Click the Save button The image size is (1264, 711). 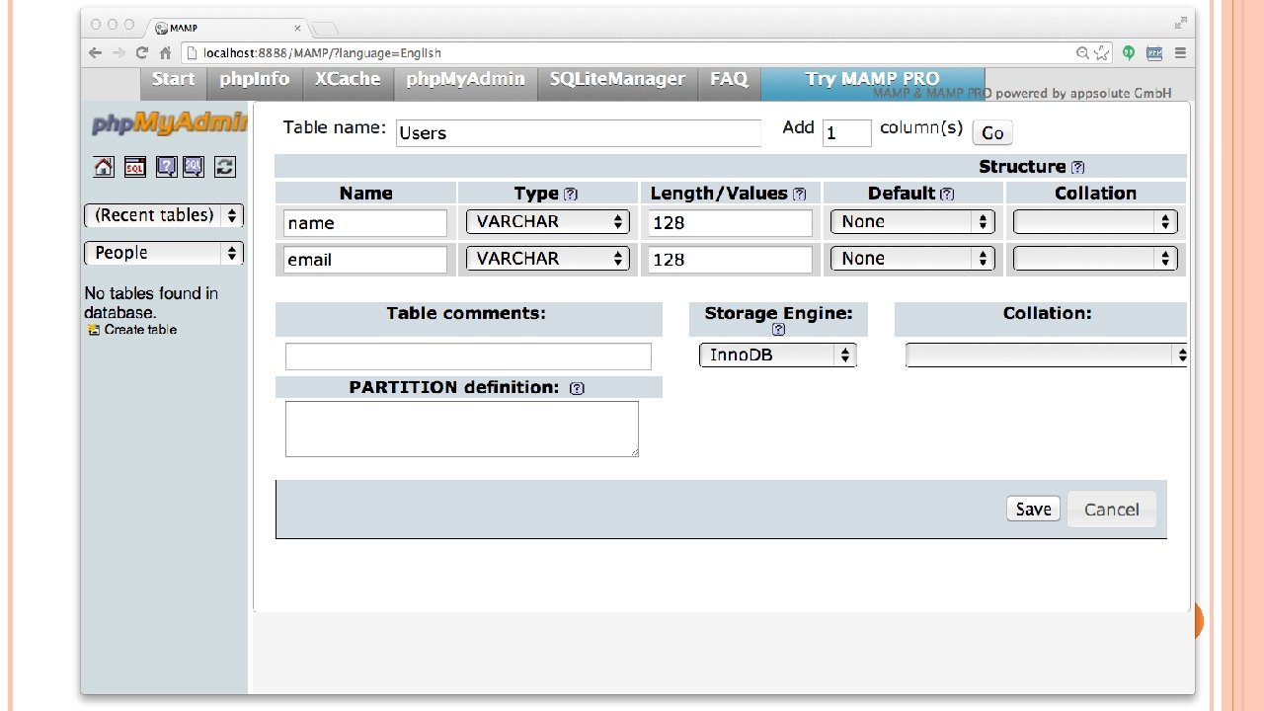[x=1033, y=509]
